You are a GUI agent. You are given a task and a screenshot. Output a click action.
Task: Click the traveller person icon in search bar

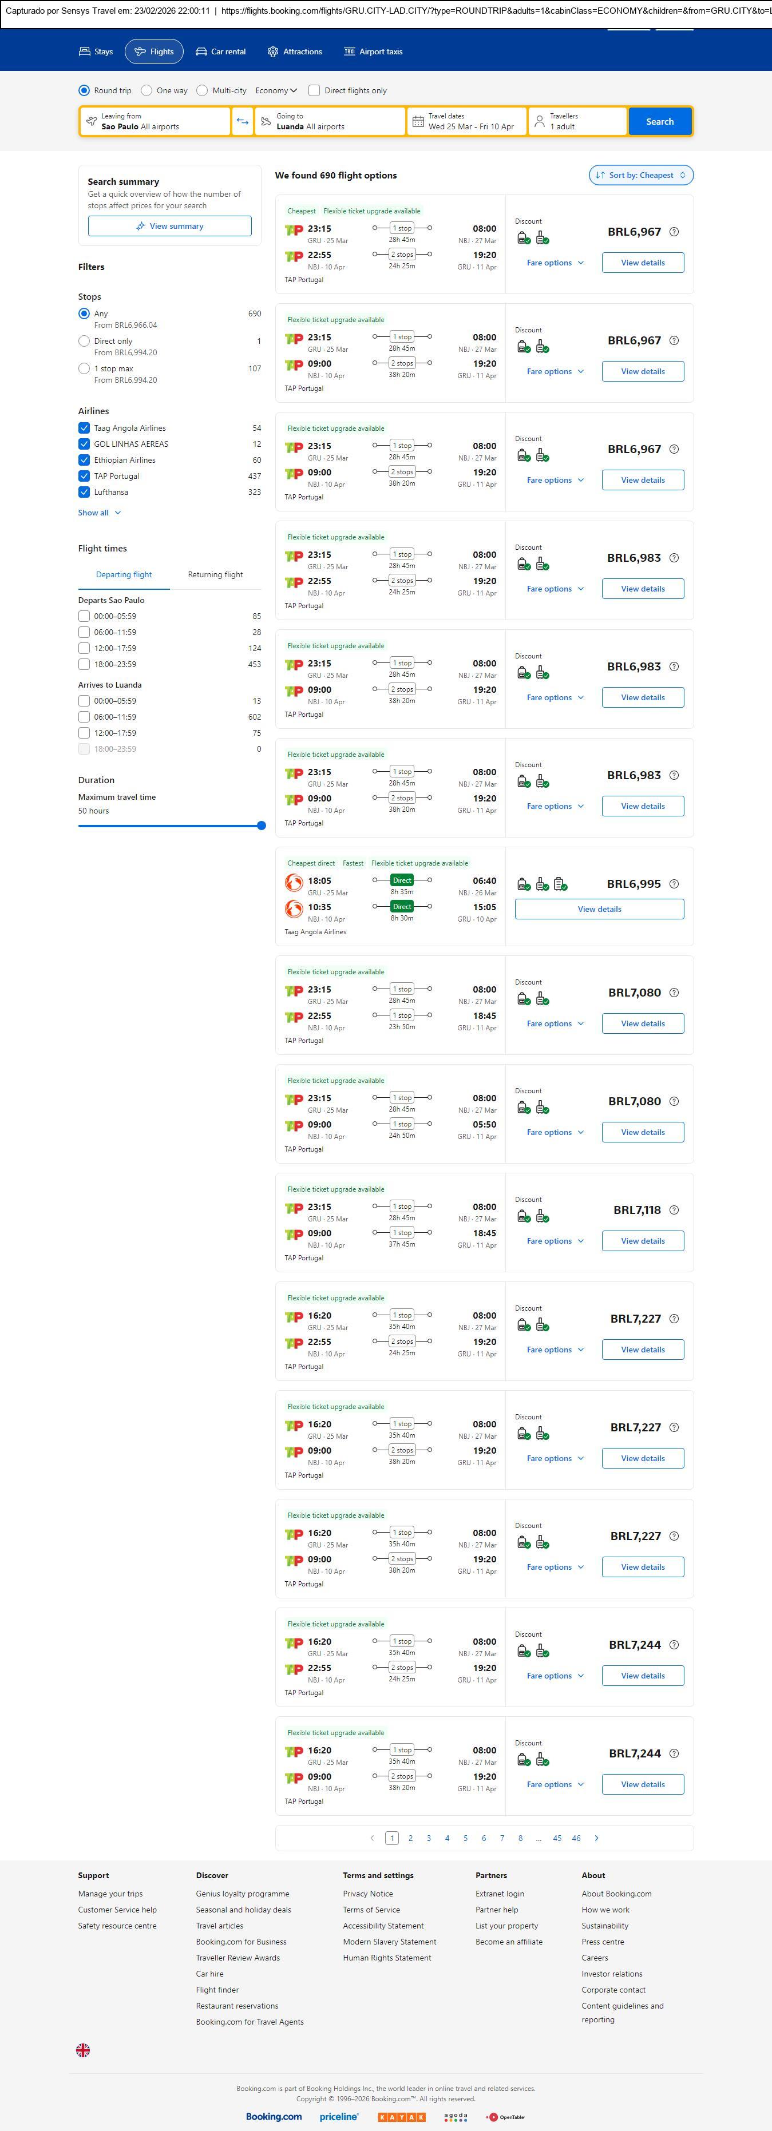tap(540, 122)
